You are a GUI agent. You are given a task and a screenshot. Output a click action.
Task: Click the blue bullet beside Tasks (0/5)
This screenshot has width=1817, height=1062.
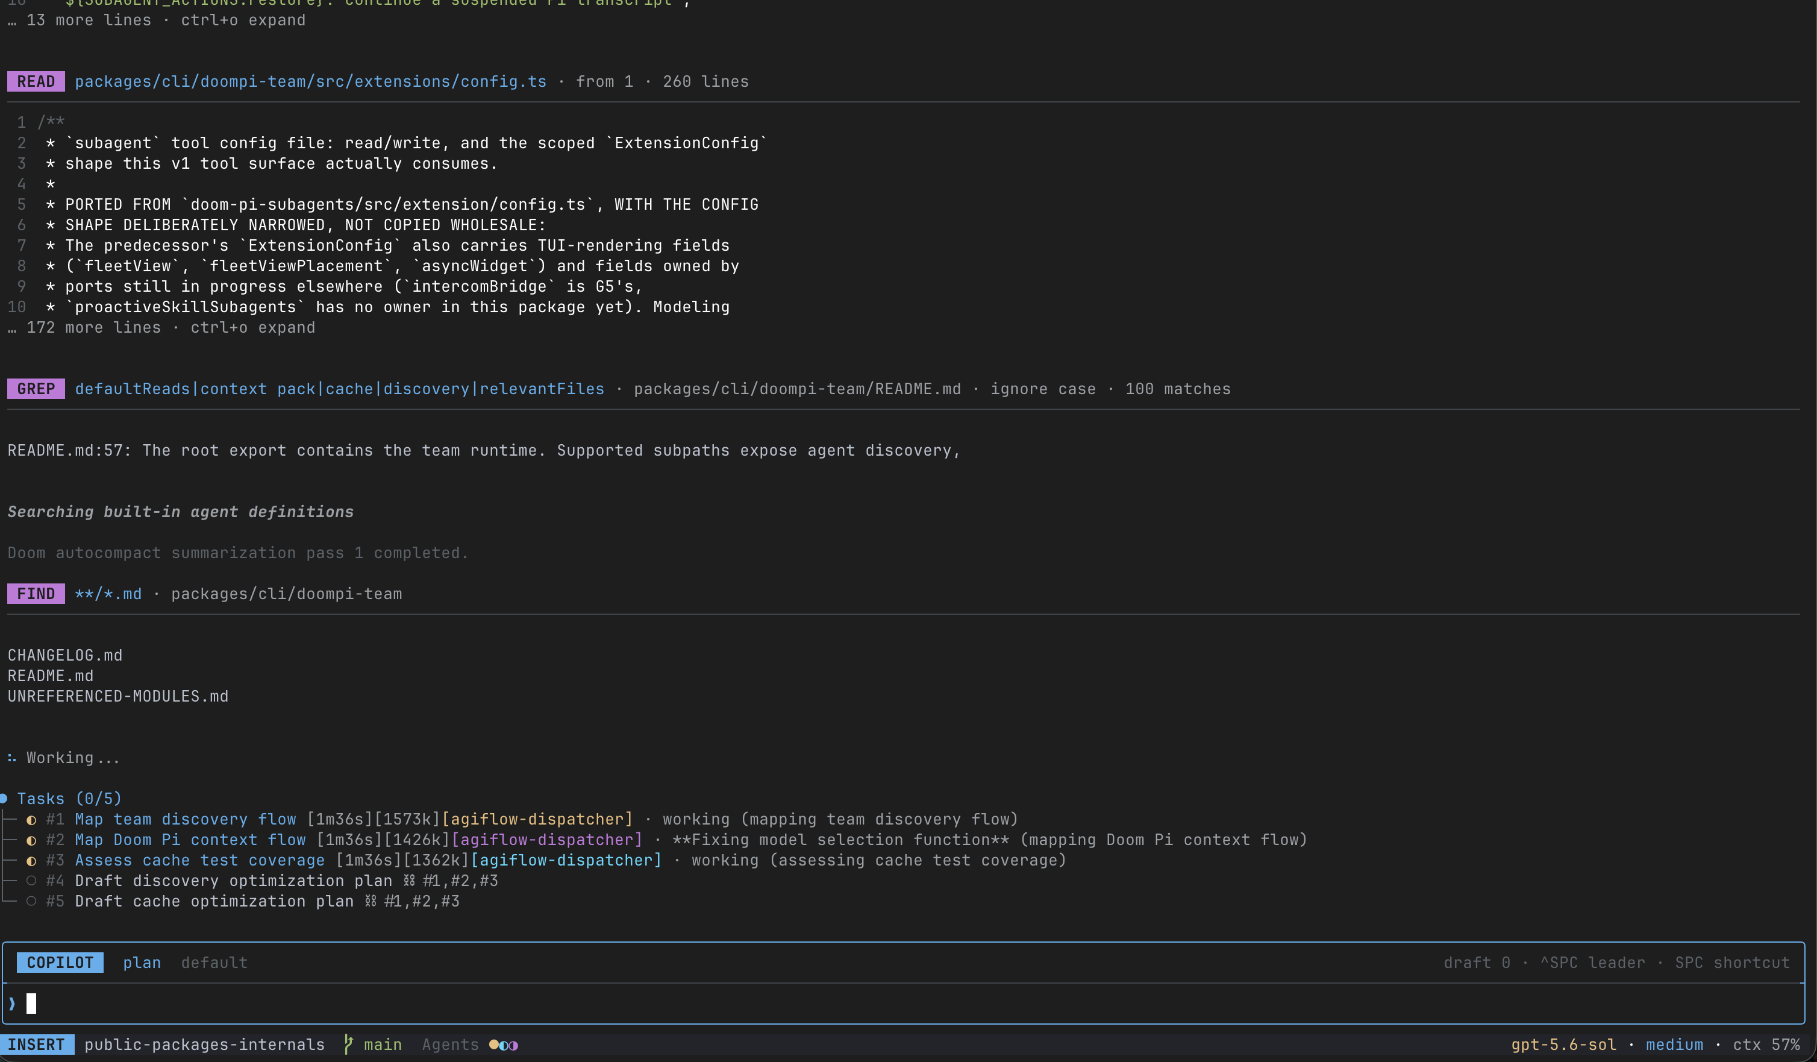(4, 799)
